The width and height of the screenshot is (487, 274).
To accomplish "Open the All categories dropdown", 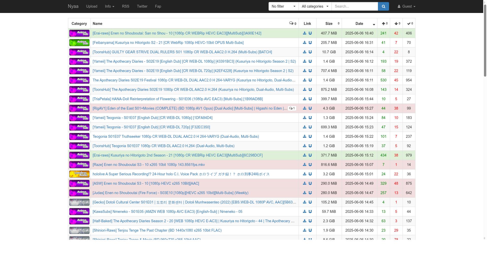I will [315, 6].
